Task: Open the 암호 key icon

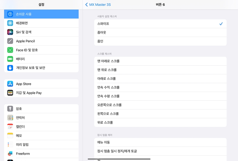Action: [10, 109]
